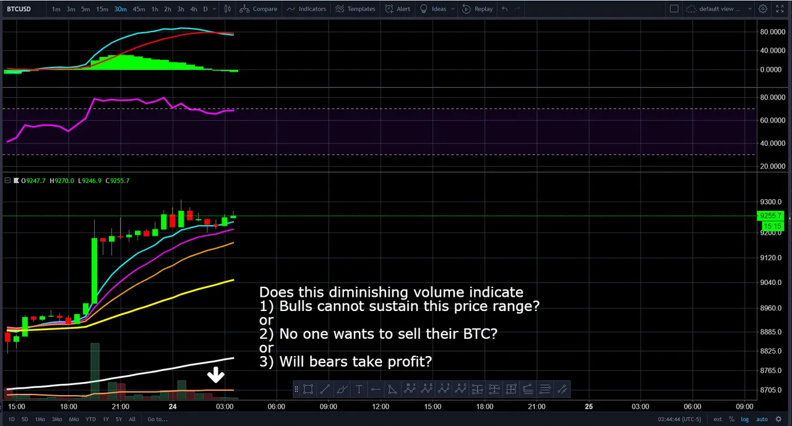Pick the trend line drawing tool
792x426 pixels.
(325, 390)
